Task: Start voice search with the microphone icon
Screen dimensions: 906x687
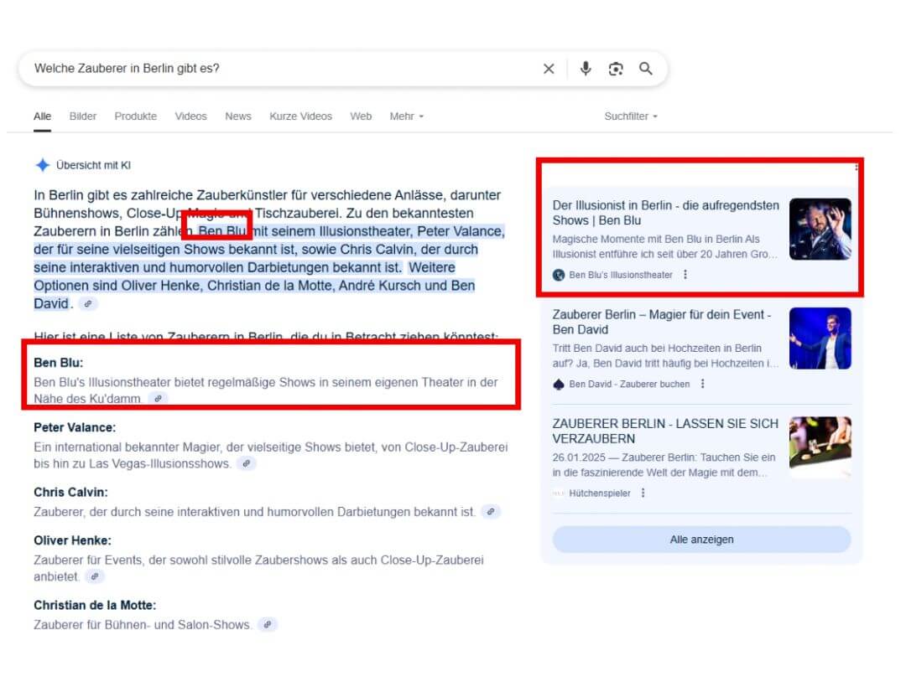Action: pos(586,69)
